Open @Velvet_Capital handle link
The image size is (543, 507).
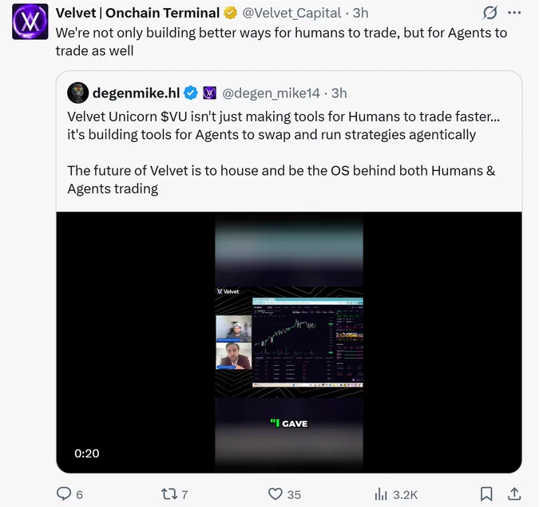tap(292, 13)
